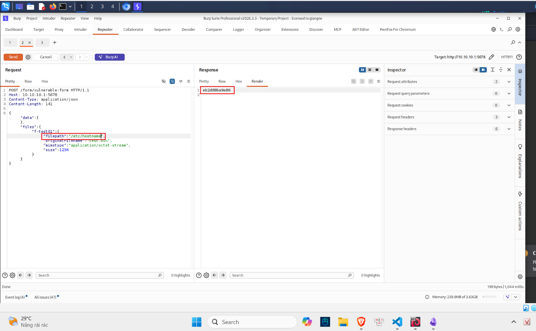The height and width of the screenshot is (331, 536).
Task: Edit the target with pencil icon
Action: (491, 57)
